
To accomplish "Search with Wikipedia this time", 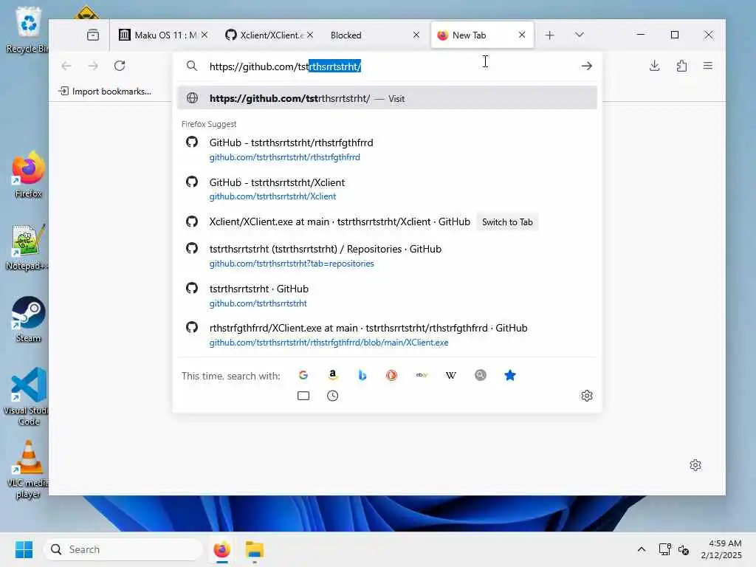I will point(451,375).
